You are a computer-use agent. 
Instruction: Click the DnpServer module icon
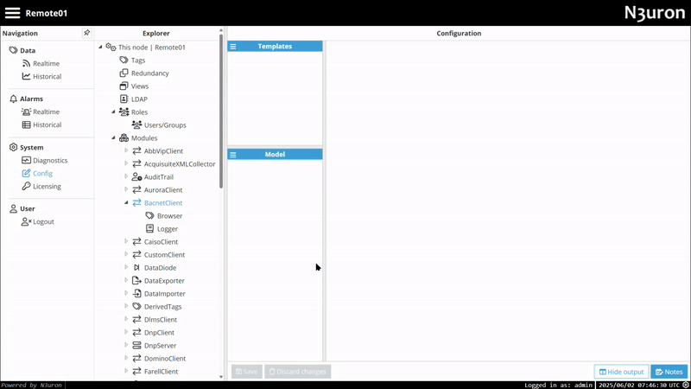pos(136,345)
